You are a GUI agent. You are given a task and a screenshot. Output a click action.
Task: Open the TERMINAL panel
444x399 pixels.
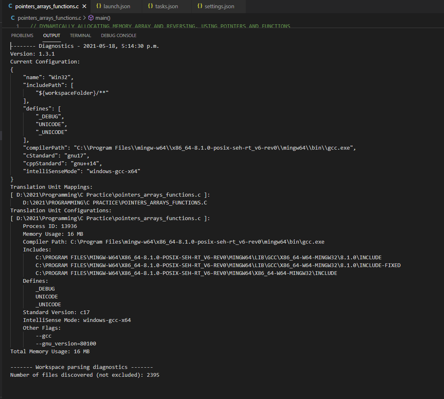[x=80, y=35]
